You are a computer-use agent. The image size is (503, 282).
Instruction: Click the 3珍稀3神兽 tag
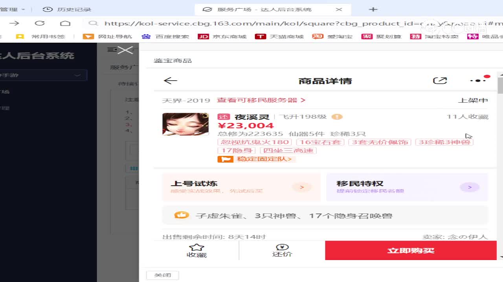444,142
